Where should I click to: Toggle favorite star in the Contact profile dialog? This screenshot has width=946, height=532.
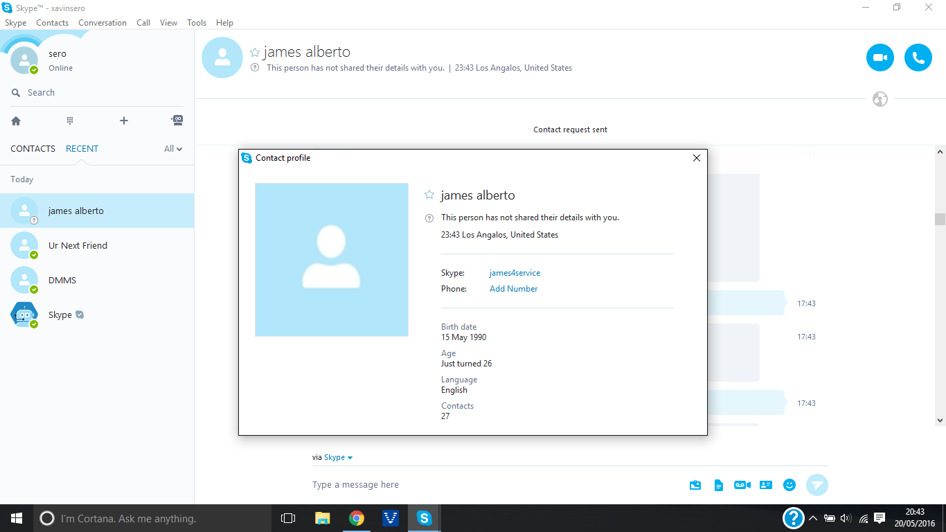point(429,195)
